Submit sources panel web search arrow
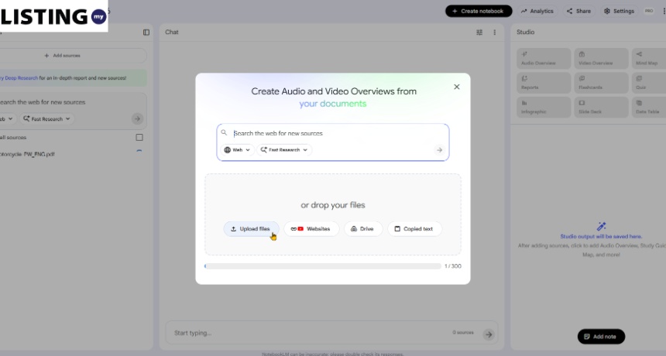This screenshot has height=356, width=666. [137, 119]
